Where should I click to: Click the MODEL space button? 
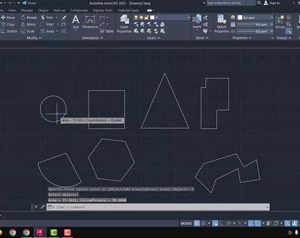pos(186,223)
